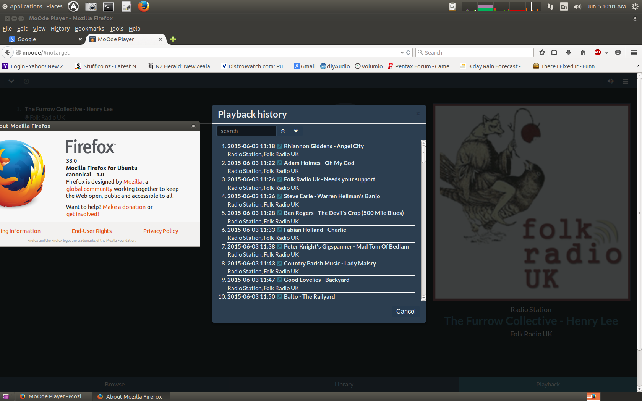Switch to MoOde Player taskbar window
The image size is (642, 401).
tap(53, 396)
